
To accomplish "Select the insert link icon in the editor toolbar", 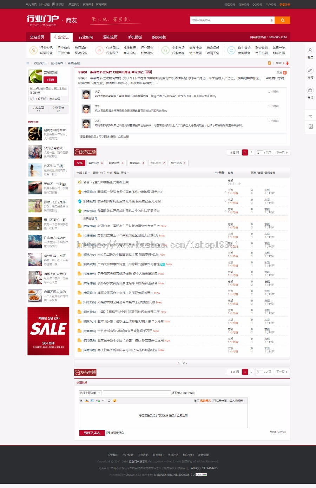I will pos(98,400).
